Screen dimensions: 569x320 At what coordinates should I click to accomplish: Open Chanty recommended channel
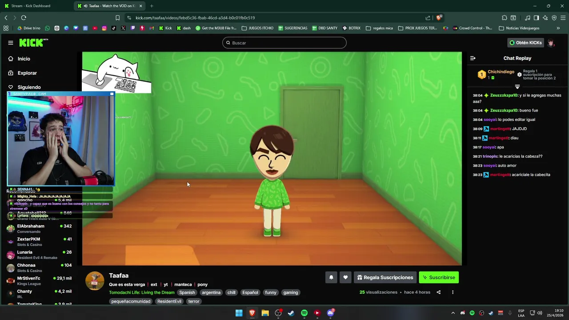click(39, 294)
